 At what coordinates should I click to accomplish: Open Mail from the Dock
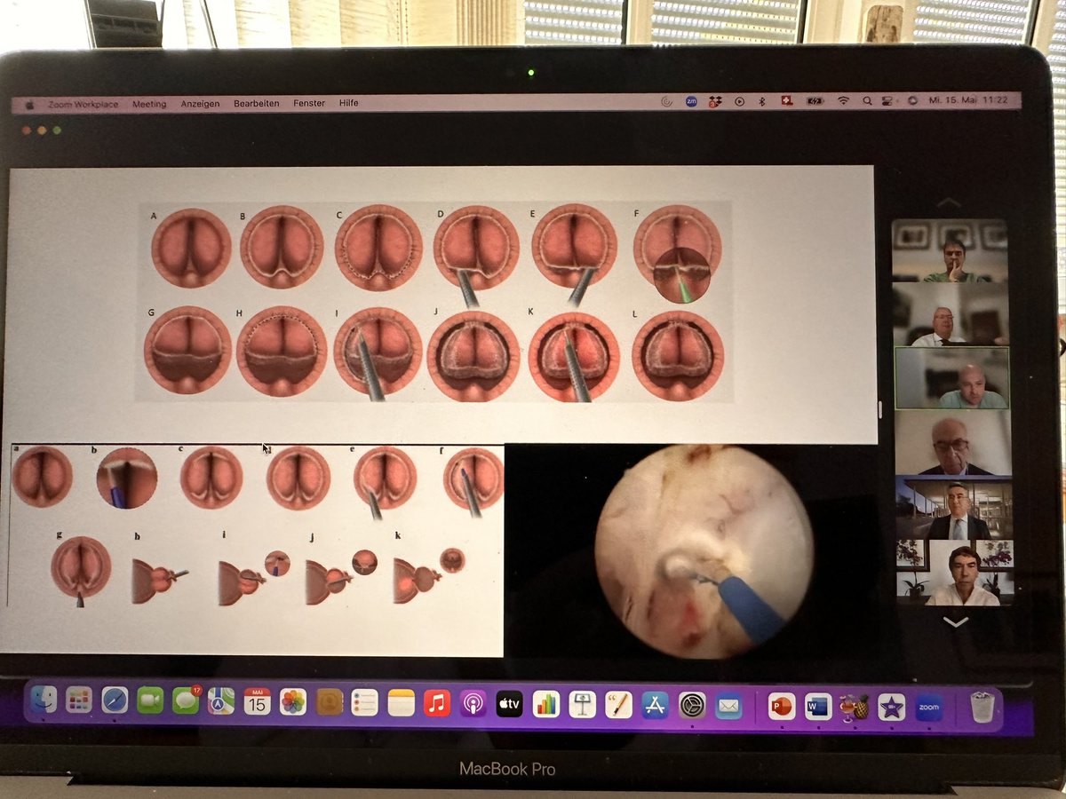(728, 706)
